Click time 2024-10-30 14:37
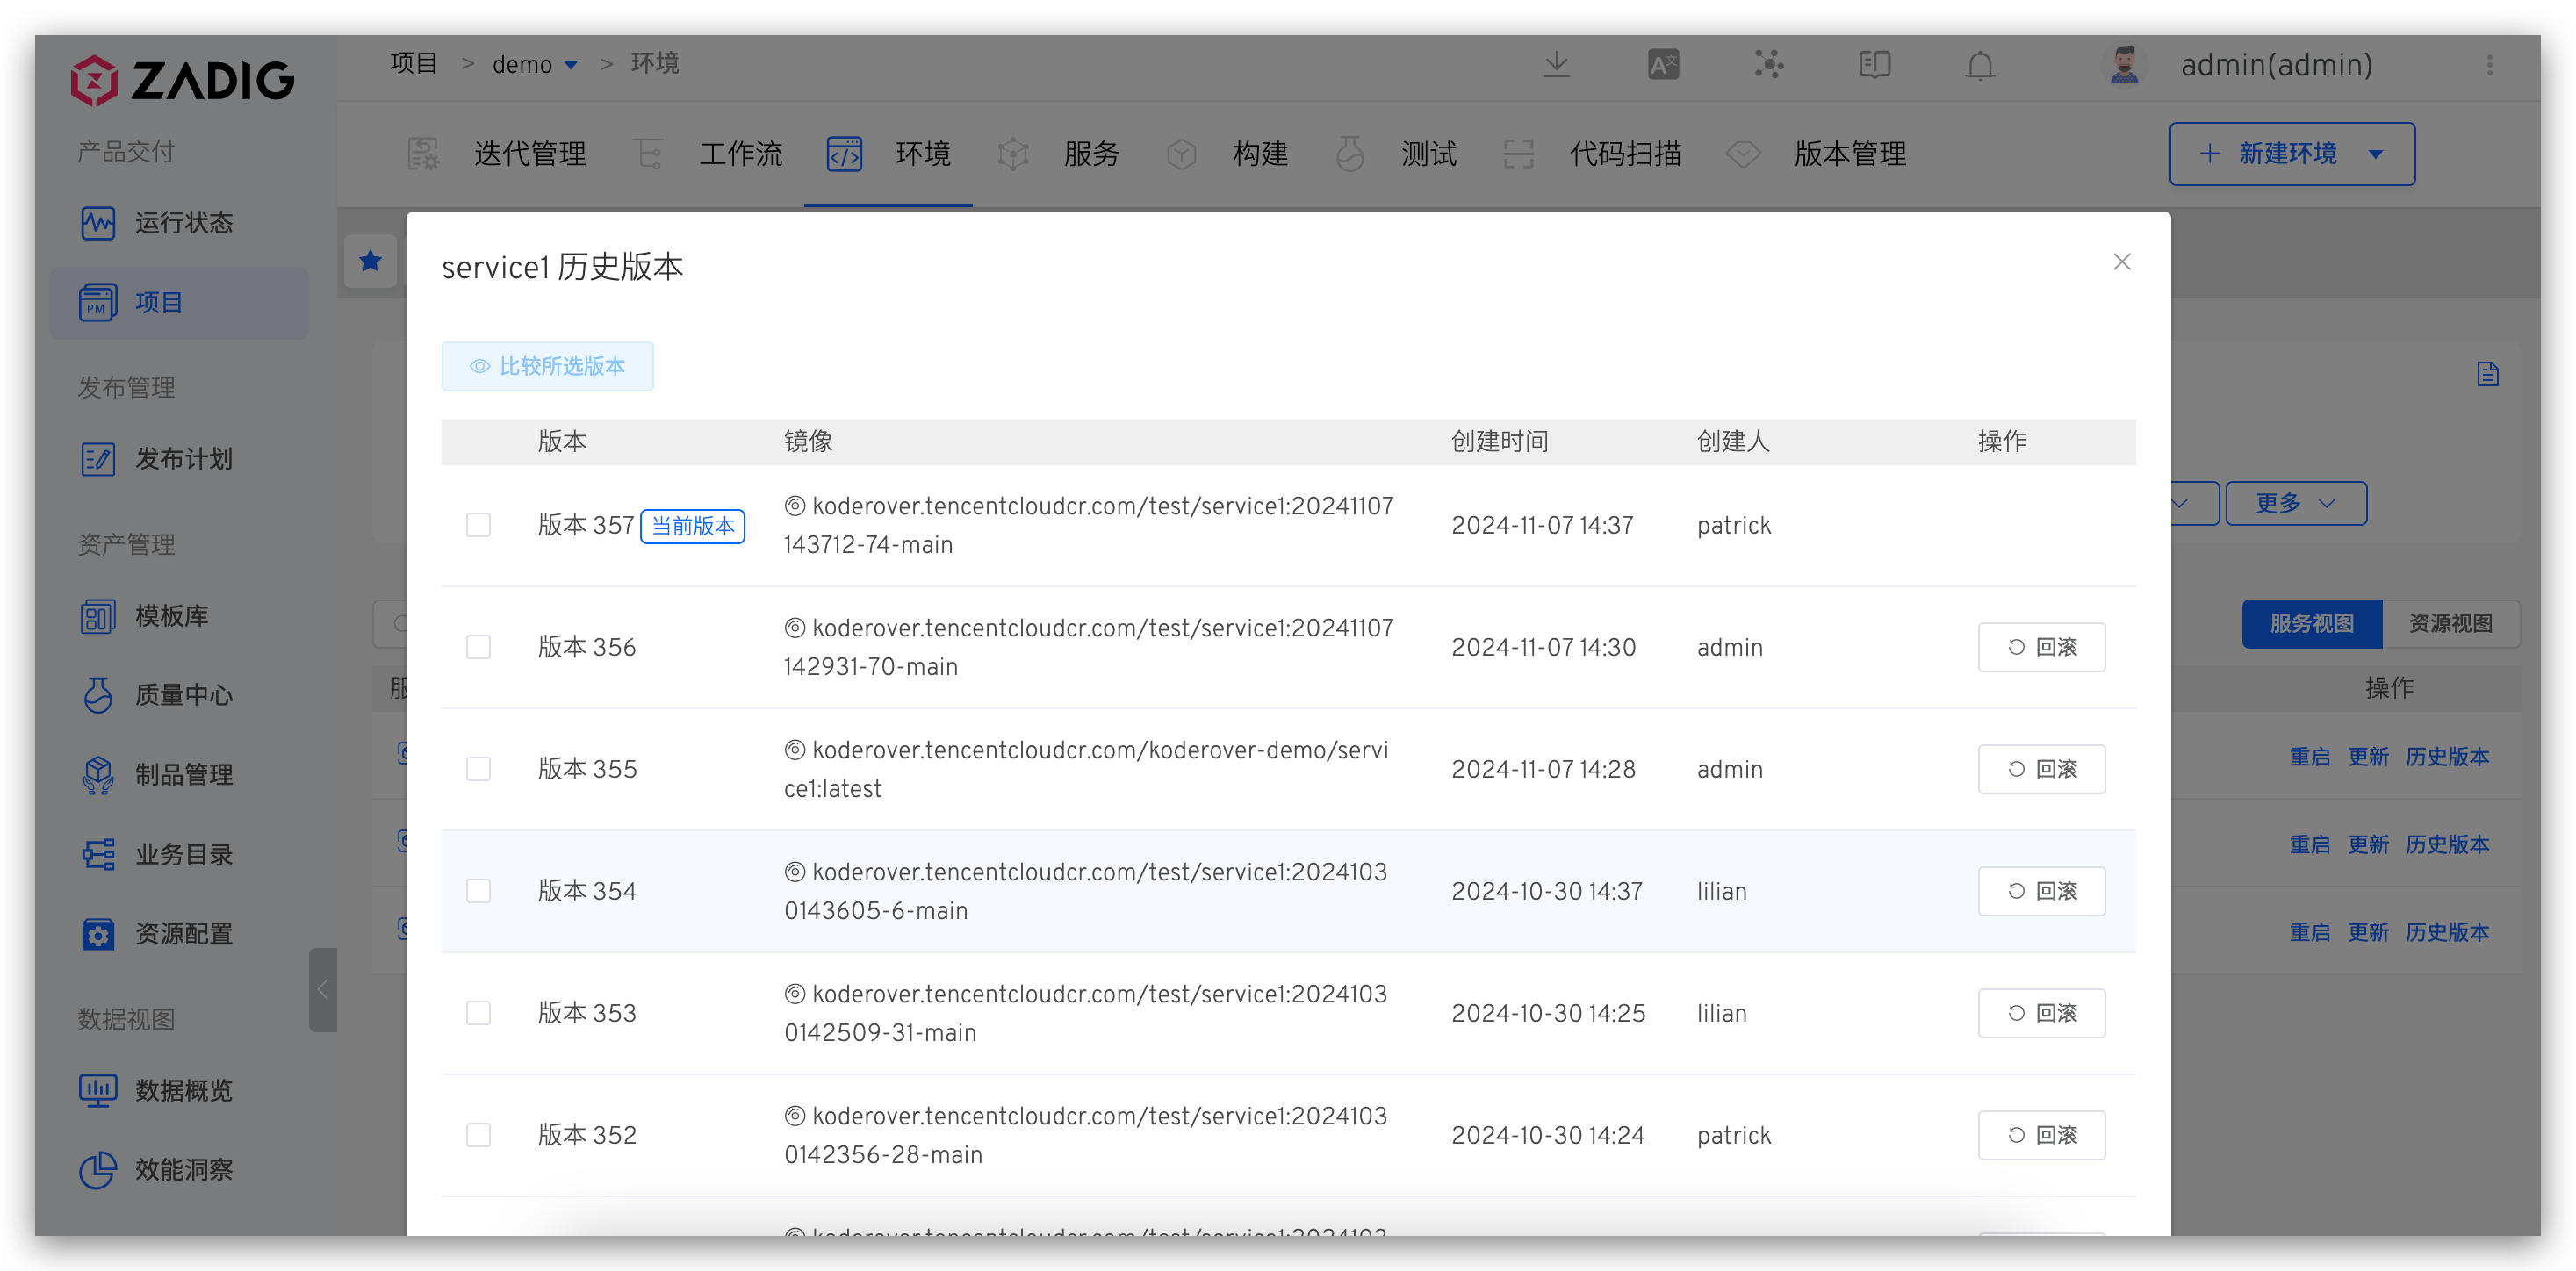This screenshot has width=2576, height=1271. (x=1546, y=891)
